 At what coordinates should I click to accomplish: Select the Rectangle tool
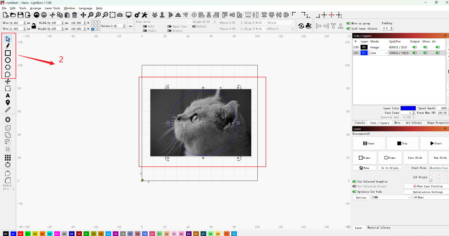click(7, 53)
